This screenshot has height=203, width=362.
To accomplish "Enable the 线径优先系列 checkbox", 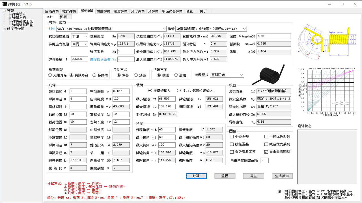I will pos(266,144).
